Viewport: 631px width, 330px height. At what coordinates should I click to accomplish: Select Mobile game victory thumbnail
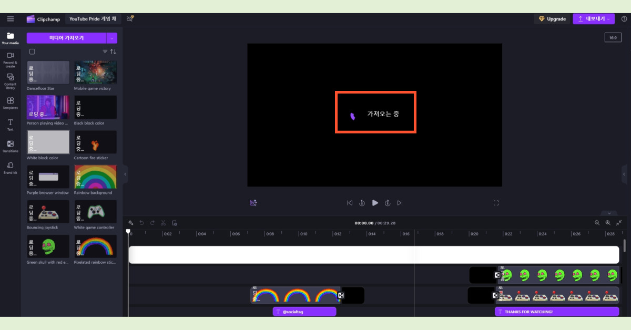(x=95, y=73)
